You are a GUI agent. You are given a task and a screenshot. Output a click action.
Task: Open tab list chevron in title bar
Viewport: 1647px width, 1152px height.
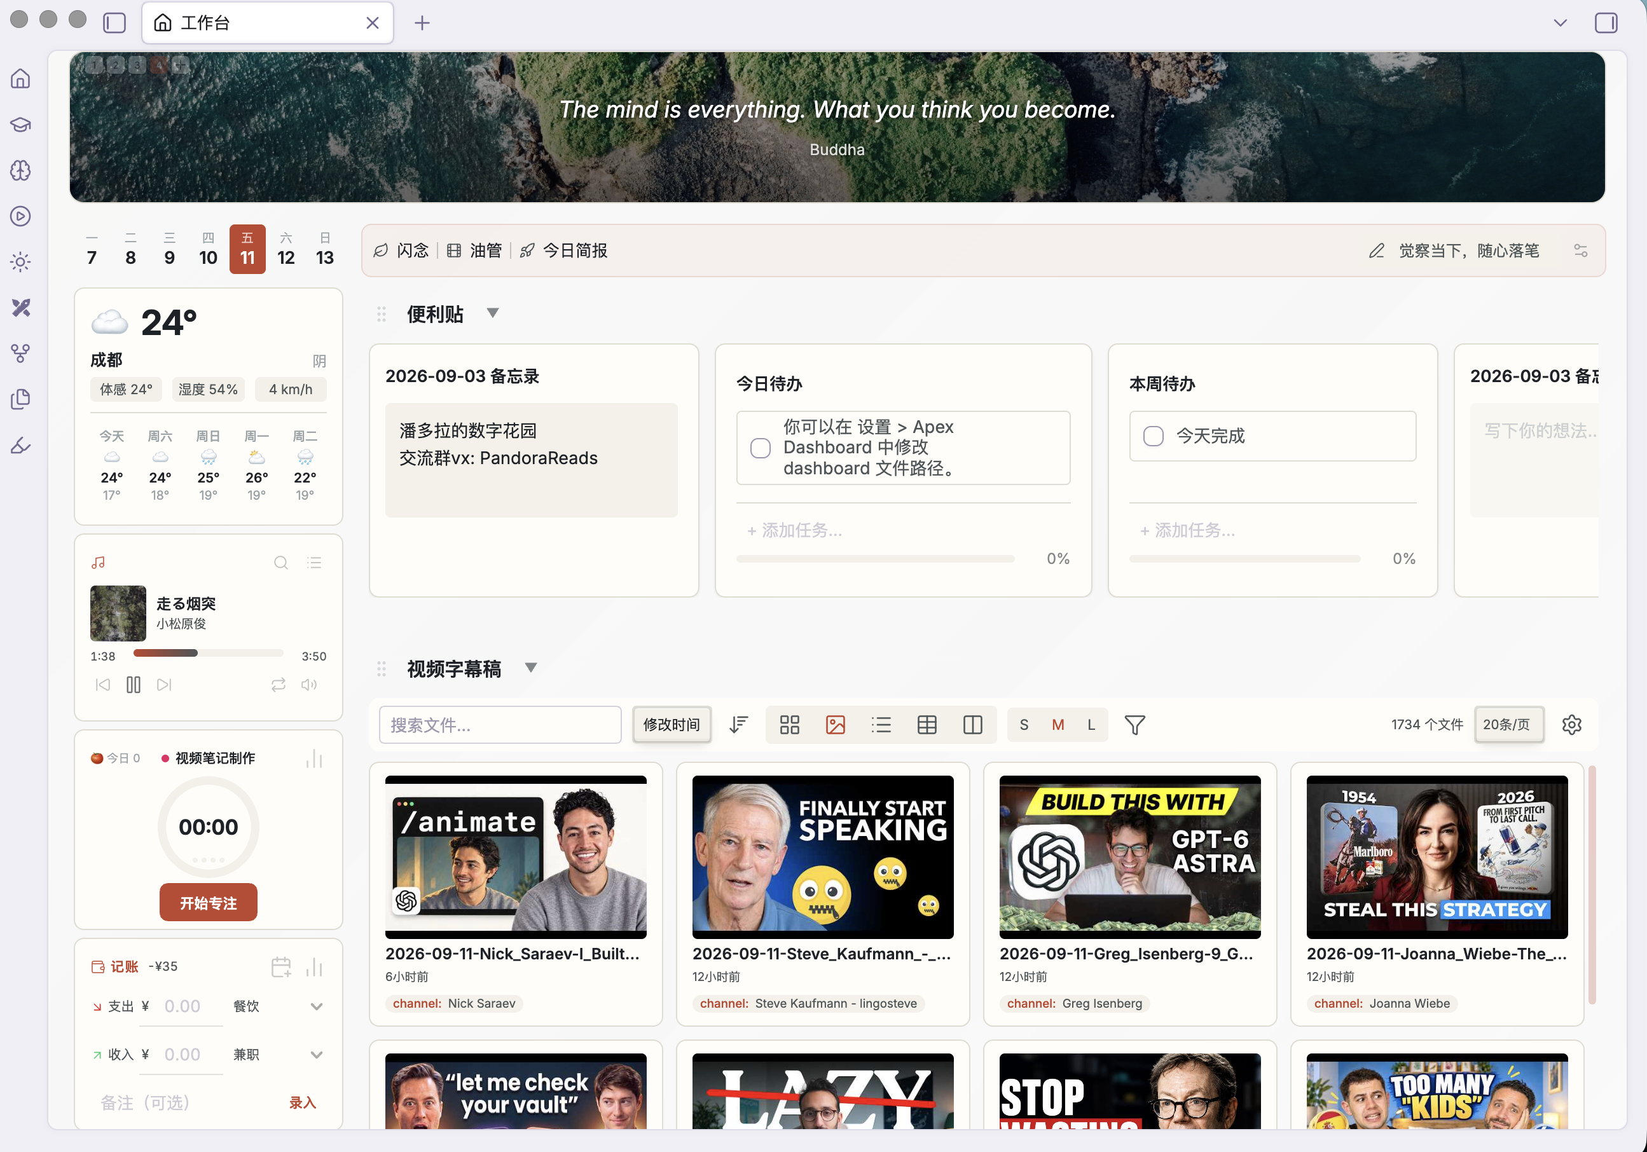[x=1559, y=23]
